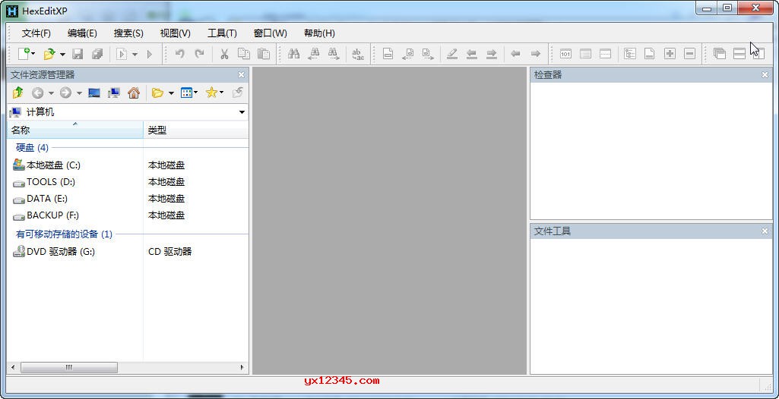This screenshot has width=779, height=399.
Task: Click the Cascade windows icon
Action: (719, 54)
